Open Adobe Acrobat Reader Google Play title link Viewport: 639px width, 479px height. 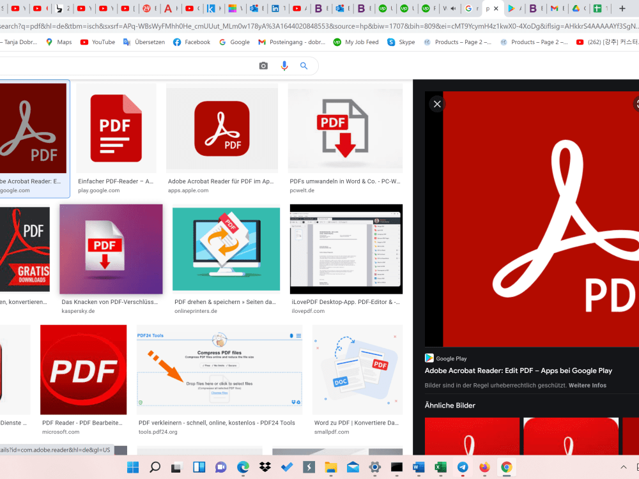pos(518,370)
